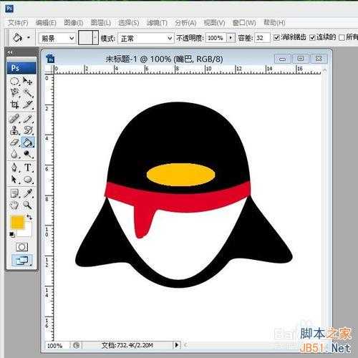
Task: Open the 窗口(W) menu
Action: pos(244,23)
